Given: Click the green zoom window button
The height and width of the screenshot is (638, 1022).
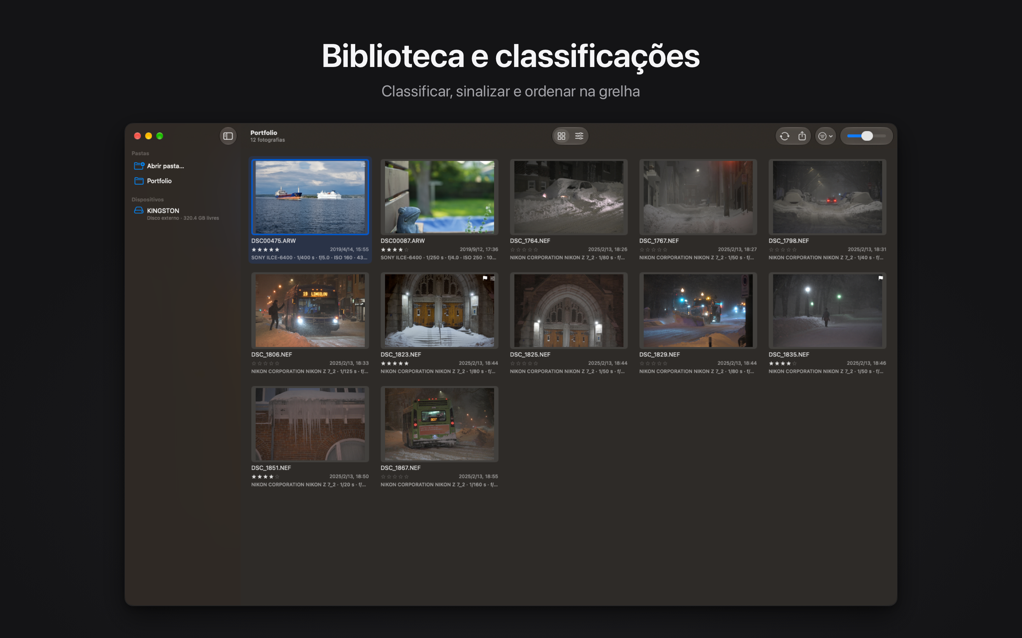Looking at the screenshot, I should pos(160,136).
